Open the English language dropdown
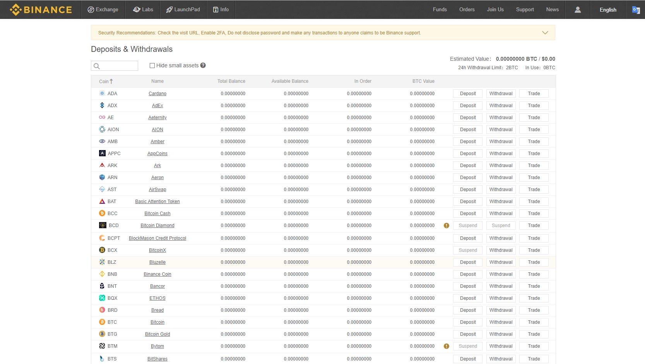Image resolution: width=645 pixels, height=364 pixels. point(607,10)
